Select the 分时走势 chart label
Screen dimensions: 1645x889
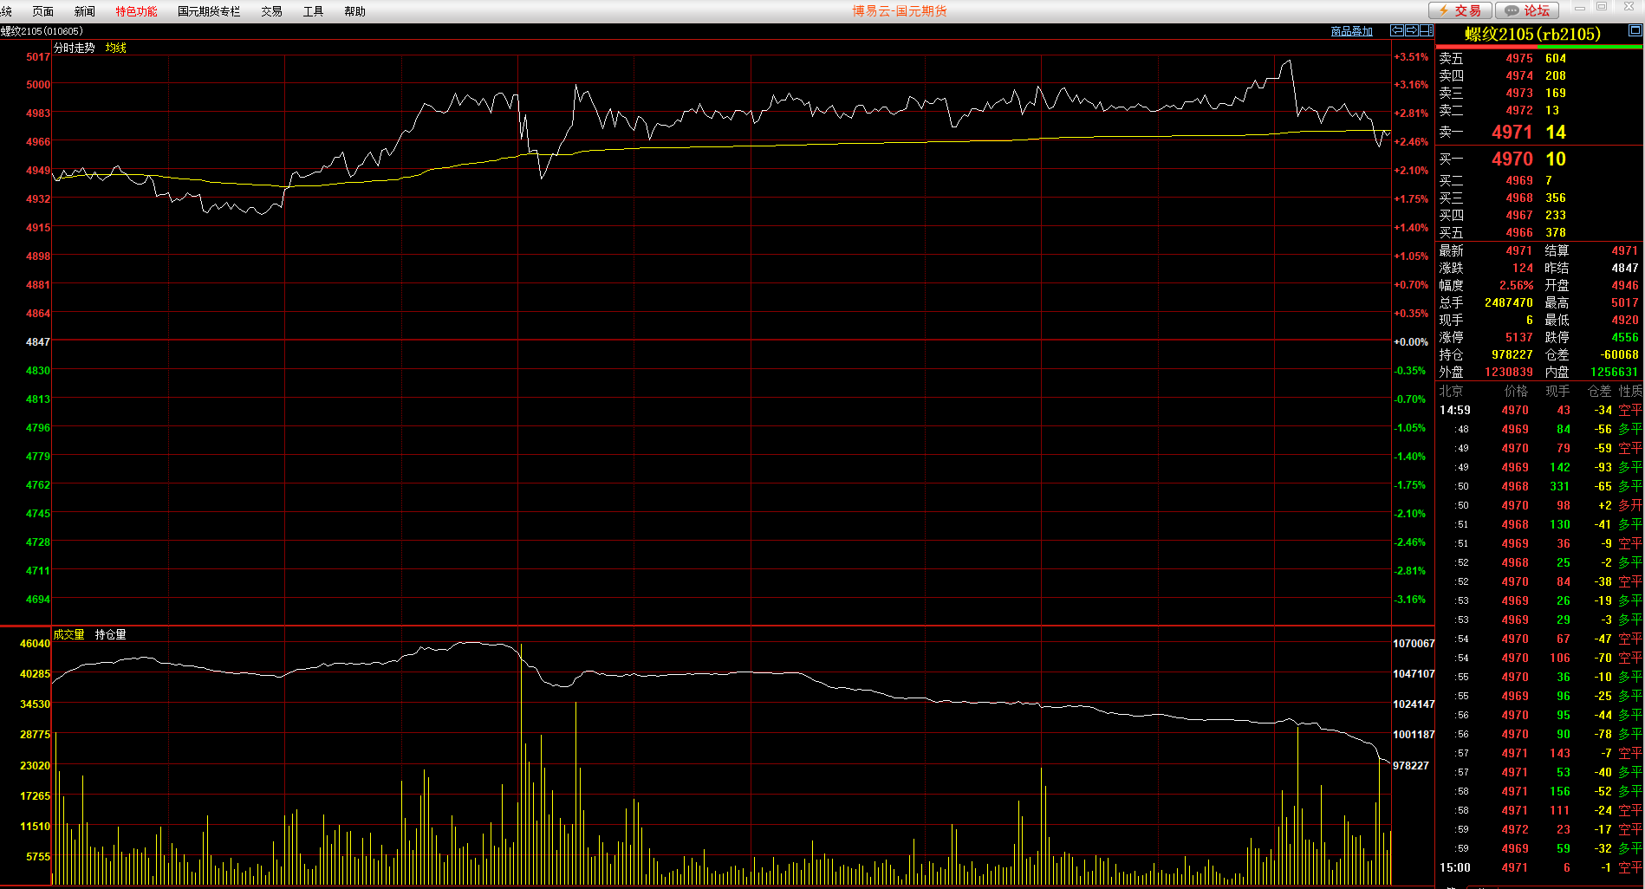[x=75, y=48]
